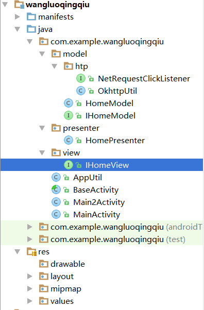Click the class icon beside OkhttpUtil
Viewport: 204px width, 310px height.
[81, 91]
